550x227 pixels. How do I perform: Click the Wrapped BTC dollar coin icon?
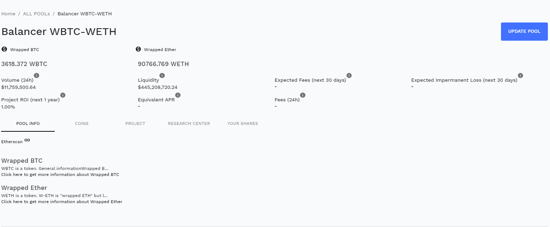4,49
